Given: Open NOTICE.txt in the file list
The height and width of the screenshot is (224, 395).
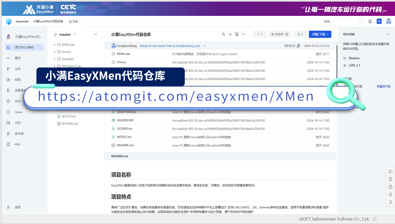Looking at the screenshot, I should [x=124, y=137].
